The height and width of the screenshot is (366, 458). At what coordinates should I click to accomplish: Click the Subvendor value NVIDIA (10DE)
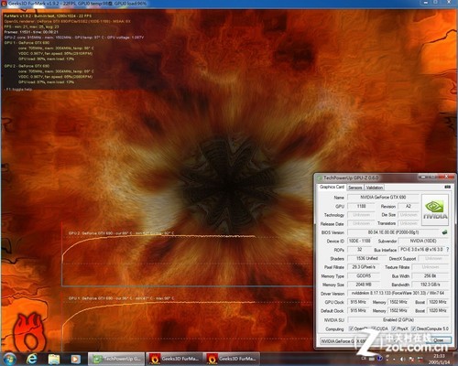[423, 241]
